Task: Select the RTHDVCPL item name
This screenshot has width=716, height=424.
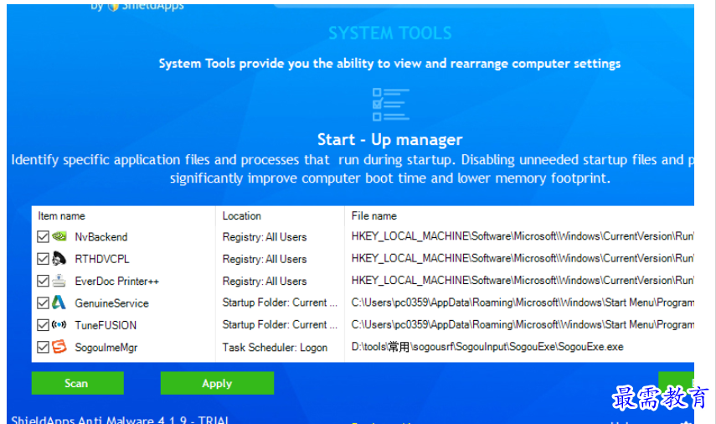Action: [x=102, y=259]
